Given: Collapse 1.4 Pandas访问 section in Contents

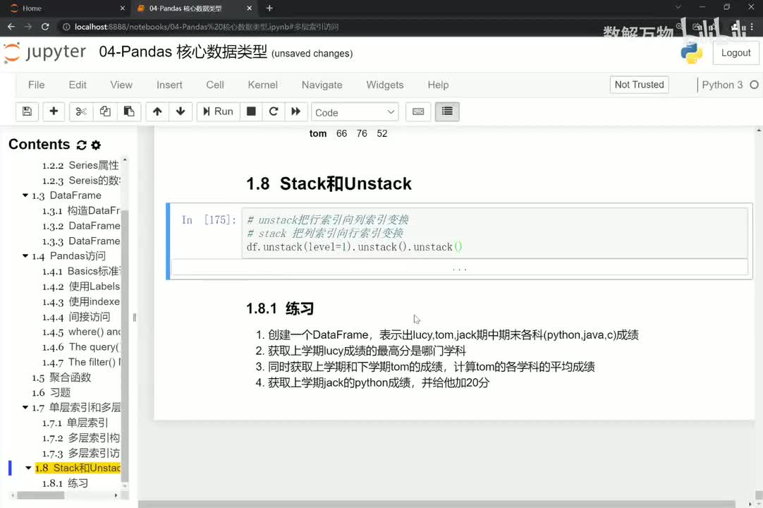Looking at the screenshot, I should [25, 255].
